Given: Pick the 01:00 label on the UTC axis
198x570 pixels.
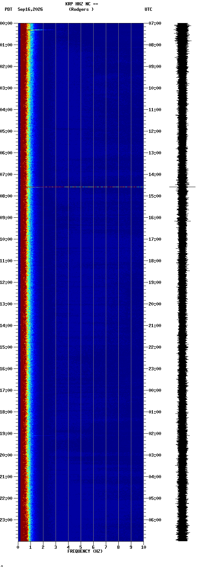Looking at the screenshot, I should (x=155, y=412).
